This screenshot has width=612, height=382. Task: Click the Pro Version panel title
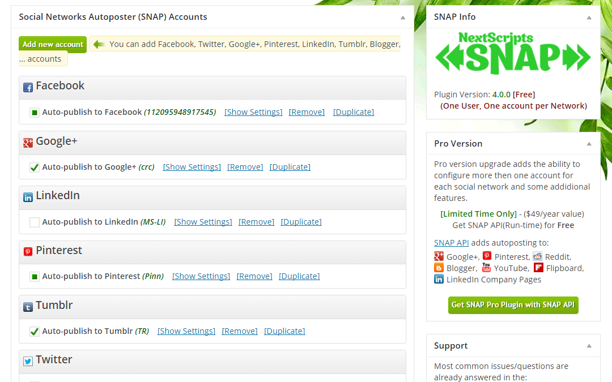[458, 144]
